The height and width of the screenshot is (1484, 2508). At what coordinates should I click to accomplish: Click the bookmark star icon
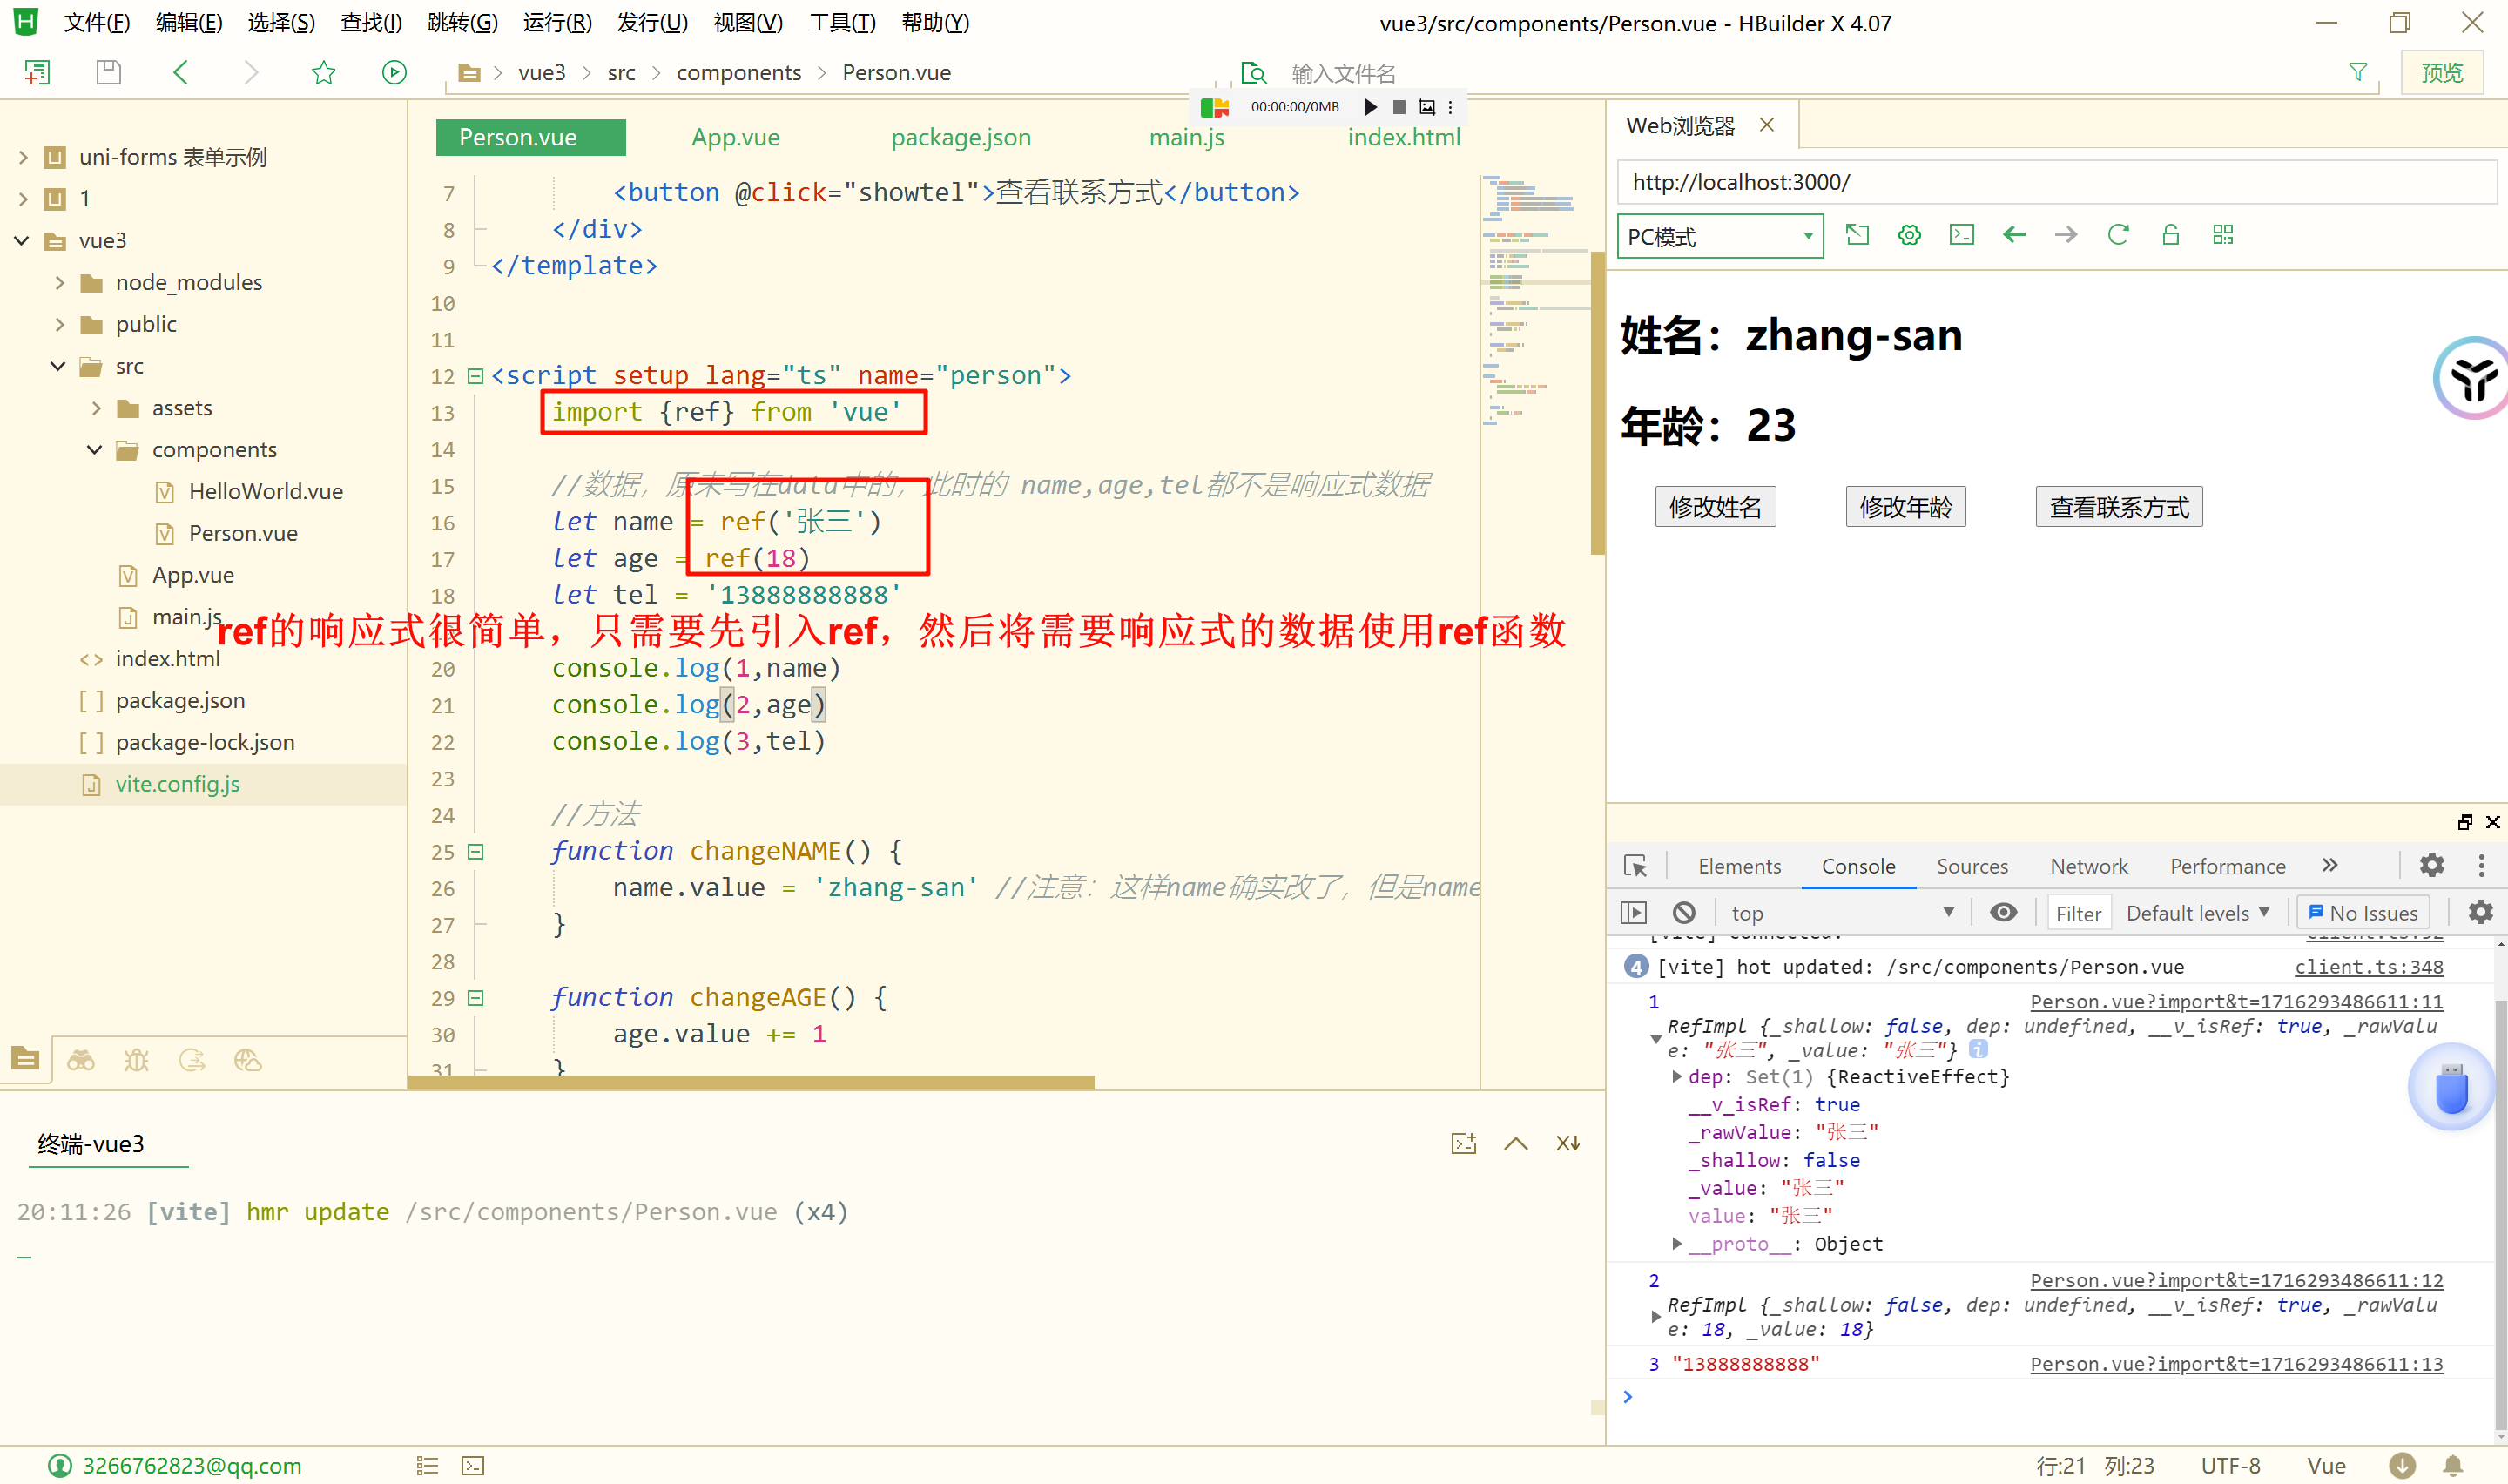pyautogui.click(x=323, y=72)
